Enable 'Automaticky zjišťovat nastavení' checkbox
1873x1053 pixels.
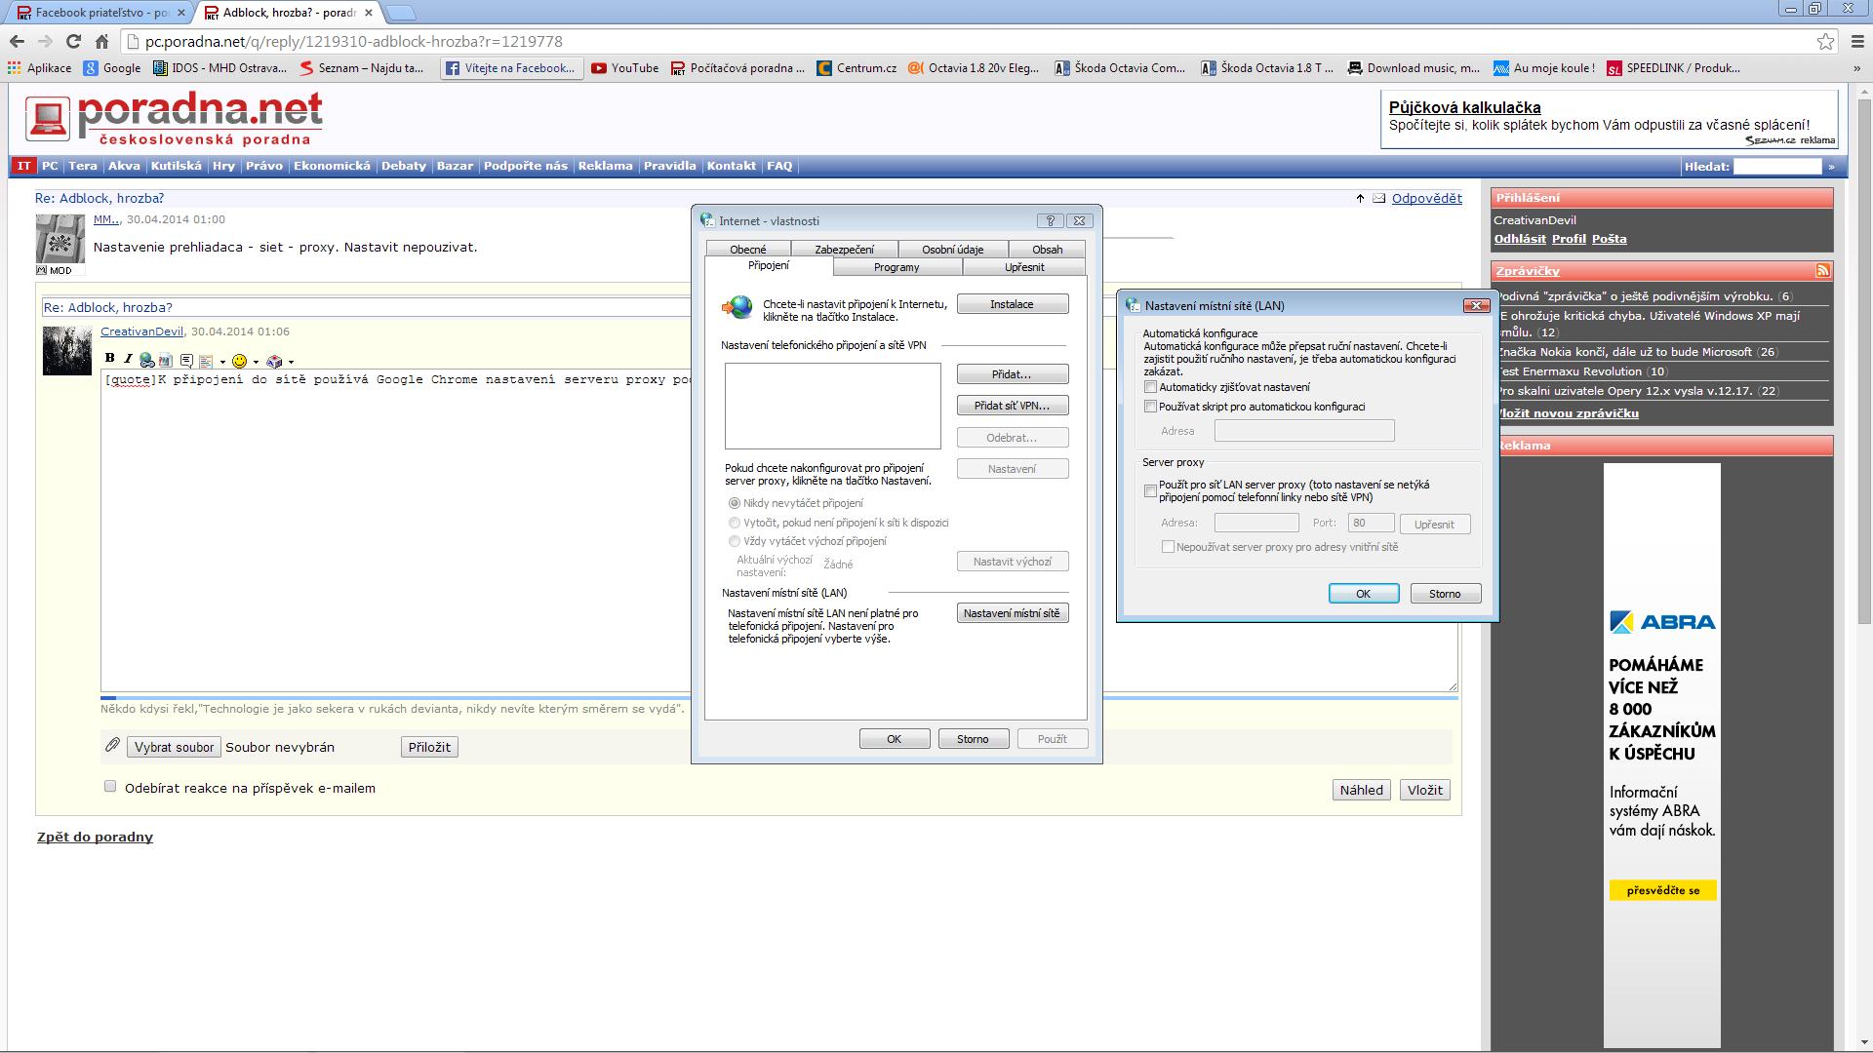coord(1150,387)
